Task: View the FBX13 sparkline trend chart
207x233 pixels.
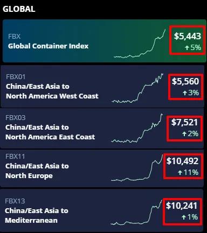Action: pyautogui.click(x=136, y=212)
